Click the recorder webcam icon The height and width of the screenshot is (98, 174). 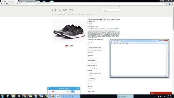click(68, 91)
